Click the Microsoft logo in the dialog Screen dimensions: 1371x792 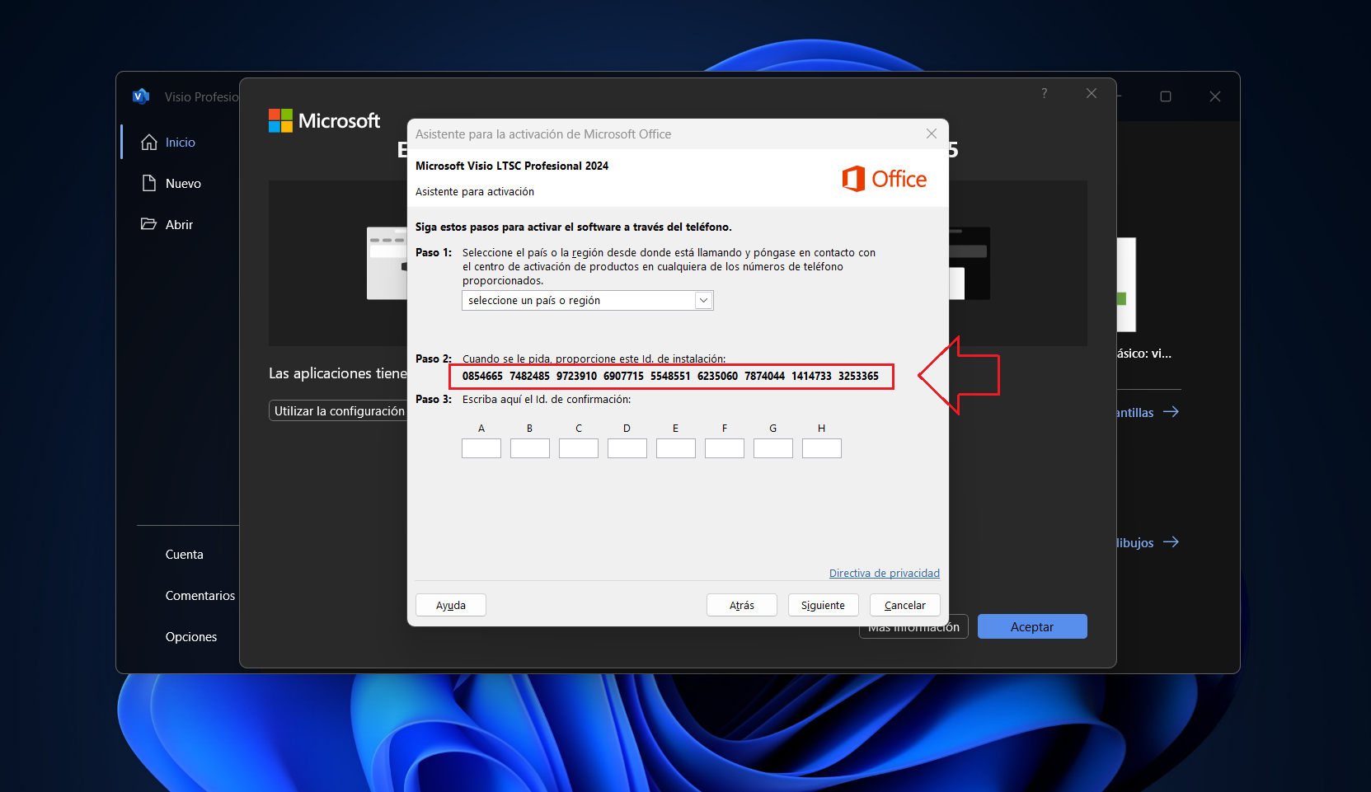[324, 121]
